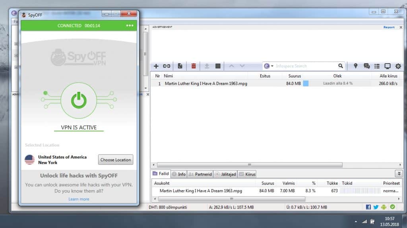Screen dimensions: 407x228
Task: Expand second sidebar tree node
Action: [16, 56]
